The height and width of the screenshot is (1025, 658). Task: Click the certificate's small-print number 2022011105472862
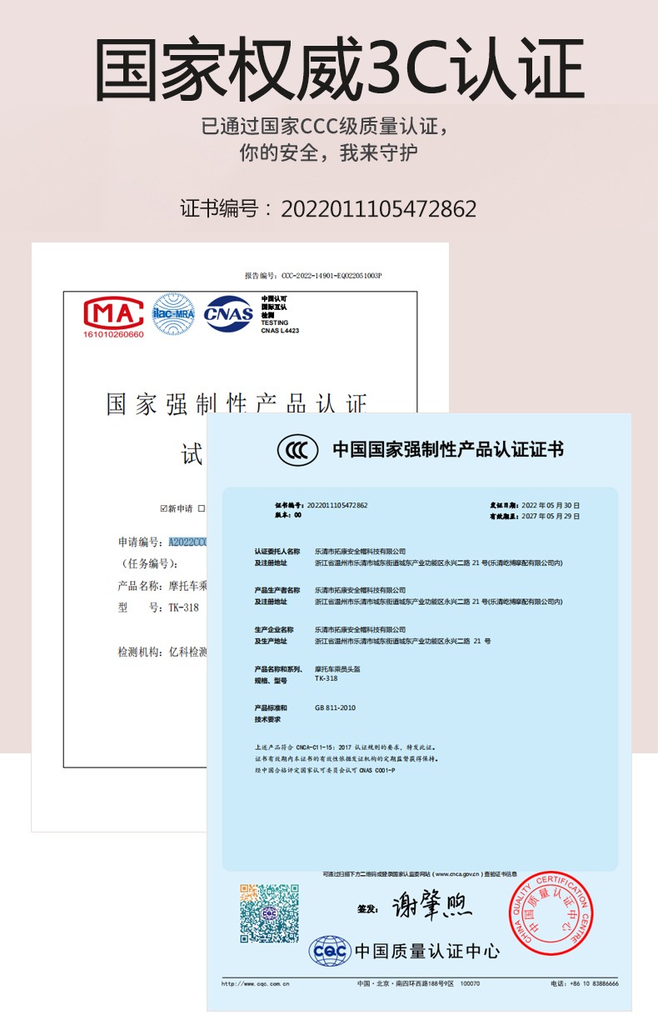[x=337, y=505]
